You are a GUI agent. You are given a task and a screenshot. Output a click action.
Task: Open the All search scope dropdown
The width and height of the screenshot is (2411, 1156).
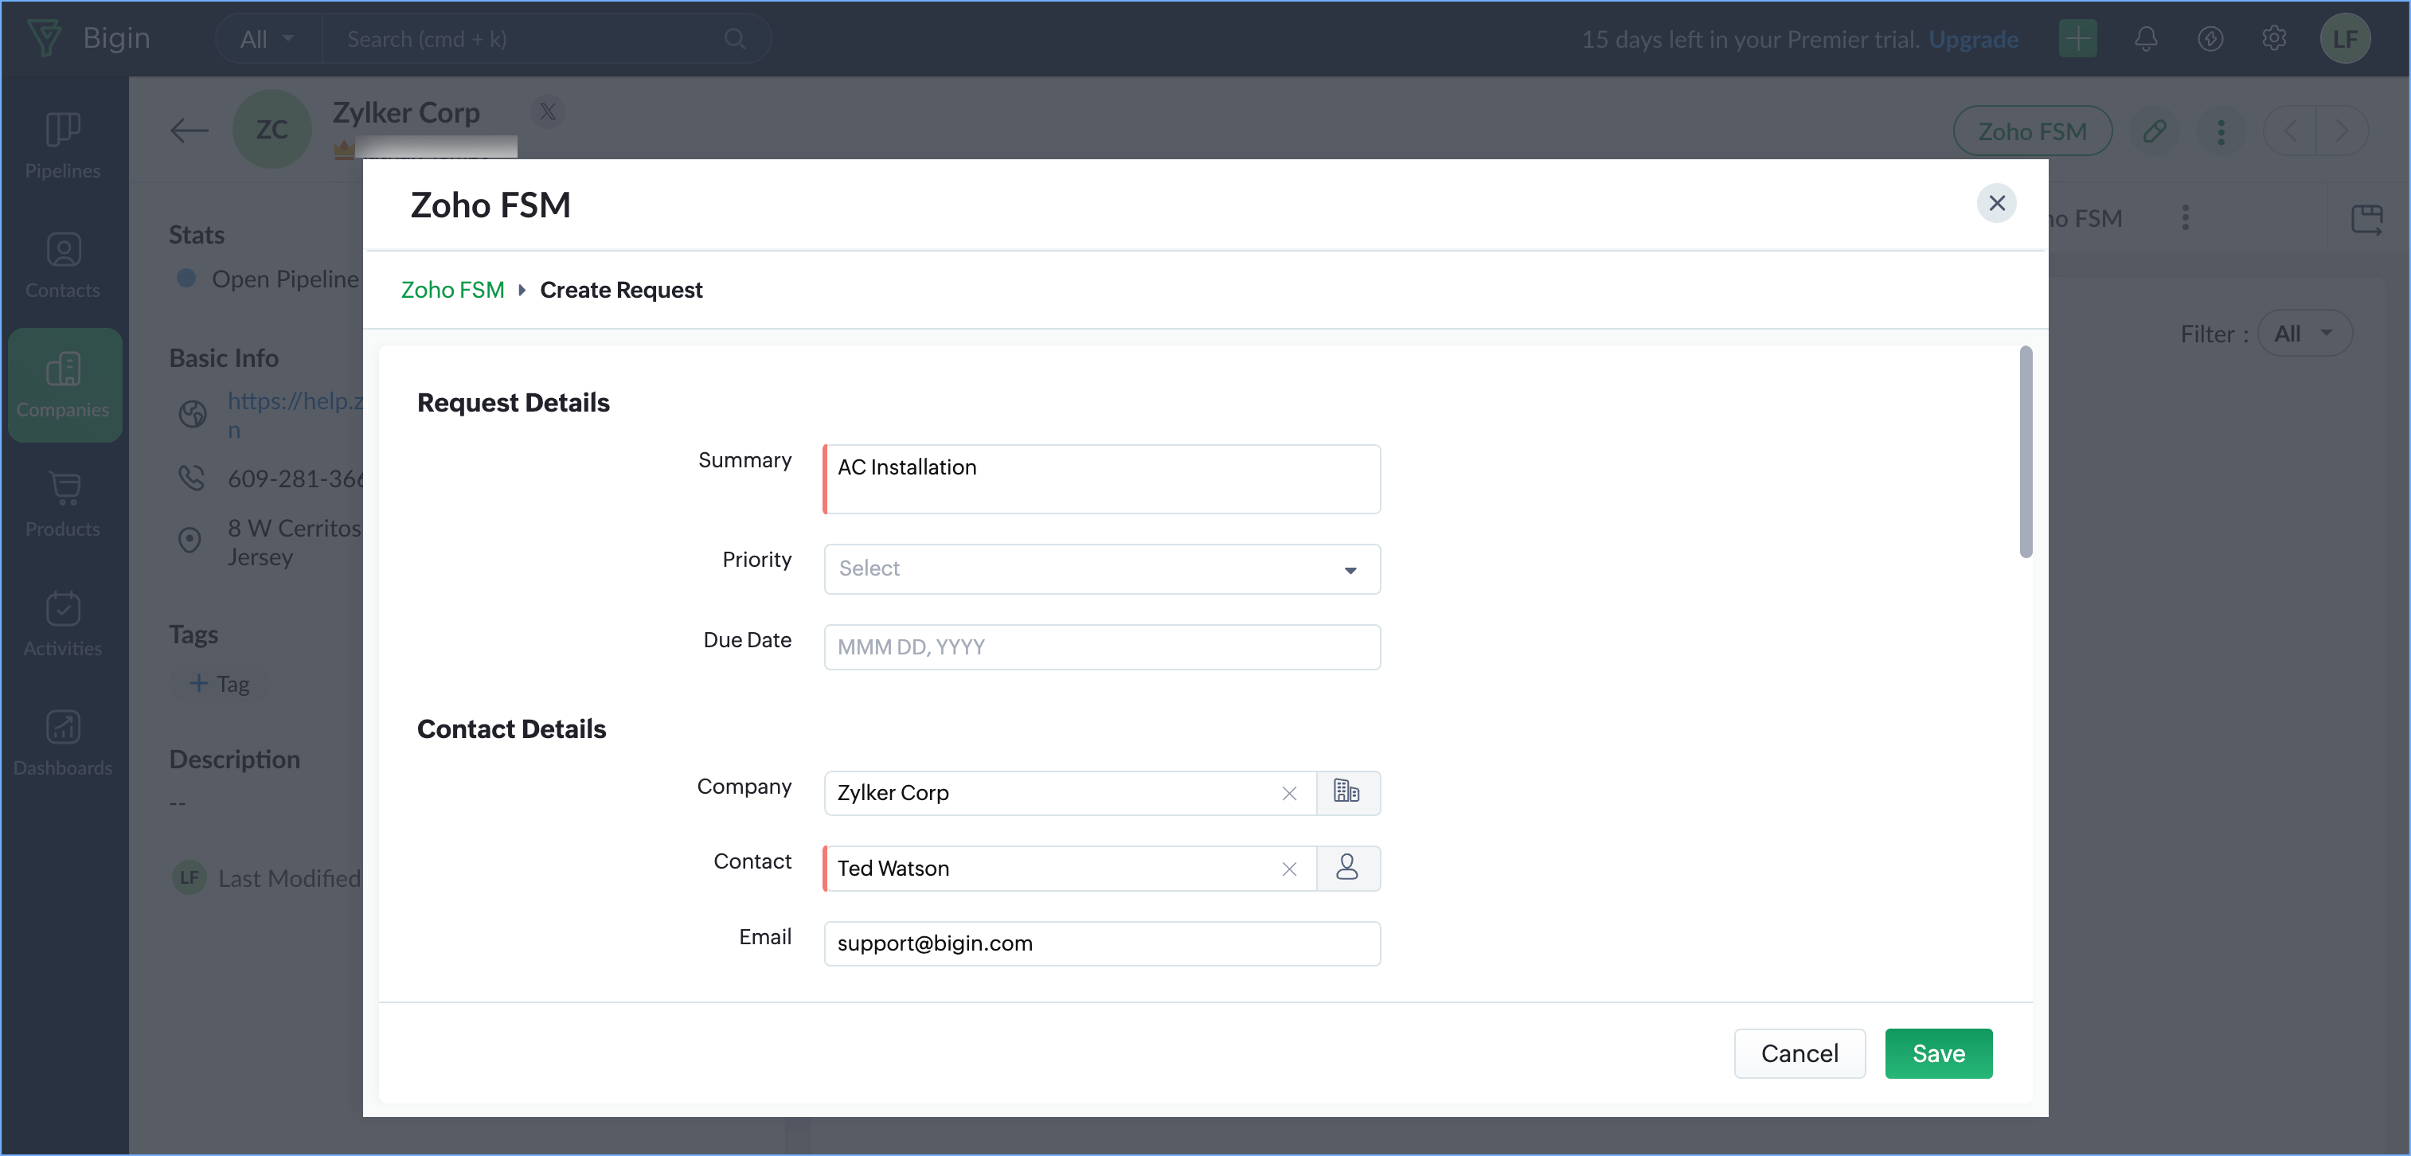[267, 38]
